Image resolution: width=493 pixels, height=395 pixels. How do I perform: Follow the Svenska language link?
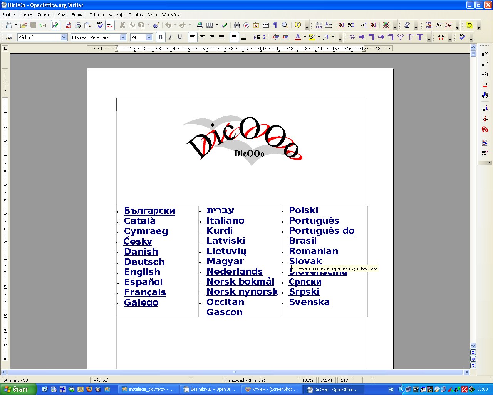pyautogui.click(x=309, y=302)
